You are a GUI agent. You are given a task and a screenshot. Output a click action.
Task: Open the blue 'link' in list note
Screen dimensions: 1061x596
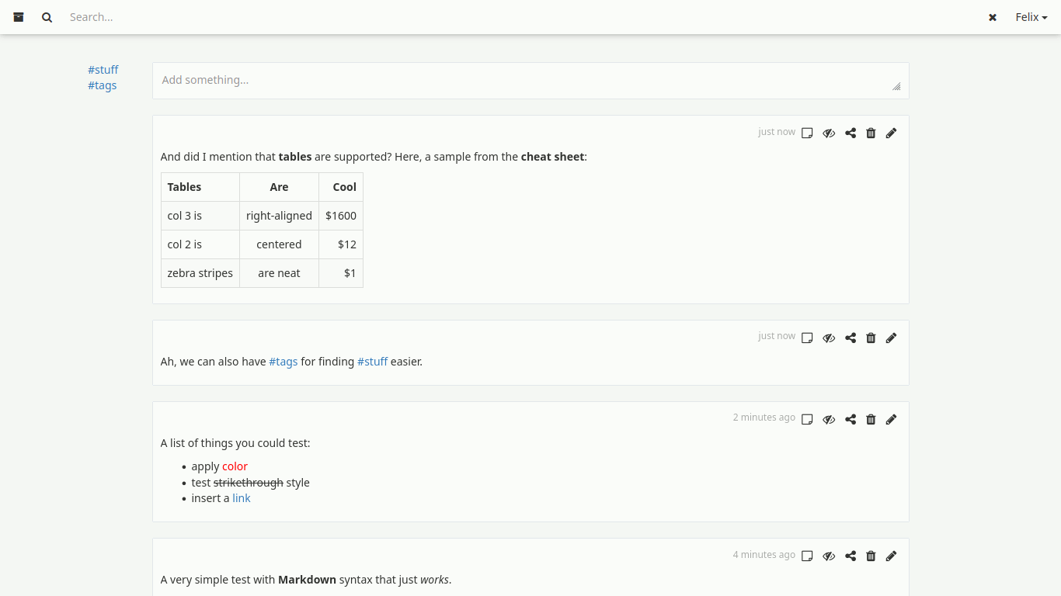click(x=242, y=498)
